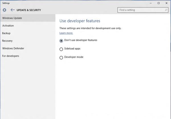Close the Settings window
The image size is (171, 119).
coord(166,3)
